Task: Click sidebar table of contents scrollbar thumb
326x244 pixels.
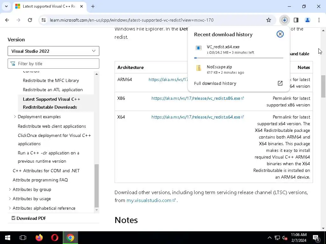Action: (x=96, y=186)
